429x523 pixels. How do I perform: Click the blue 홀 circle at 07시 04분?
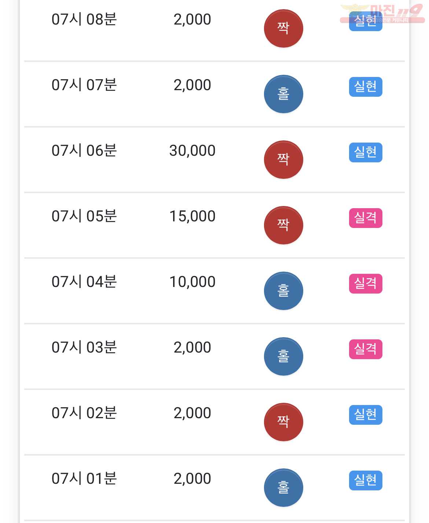click(x=283, y=291)
